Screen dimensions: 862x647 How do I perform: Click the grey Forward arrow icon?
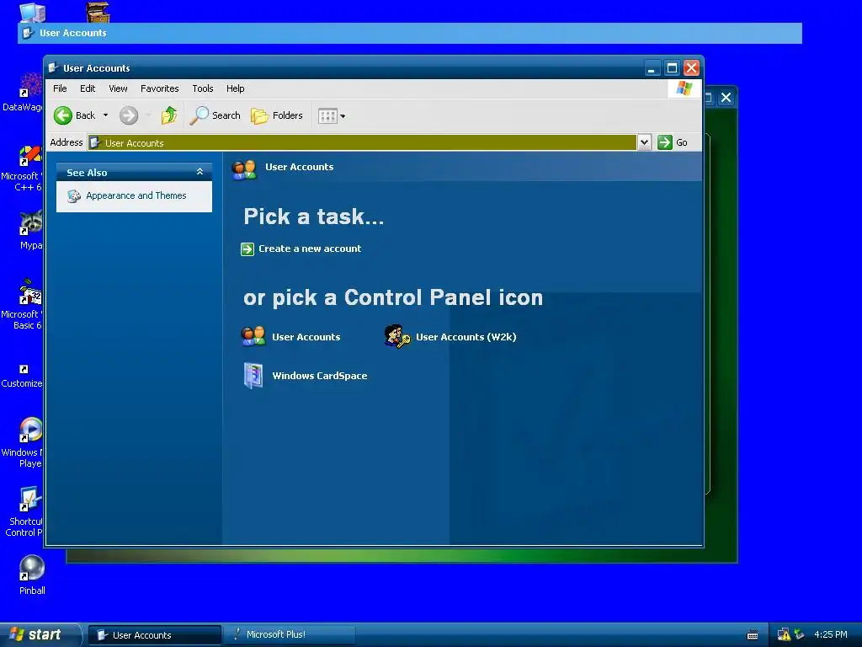click(129, 115)
